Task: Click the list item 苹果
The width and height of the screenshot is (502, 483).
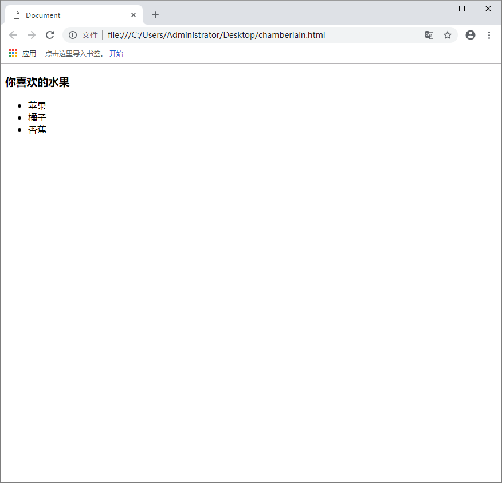Action: pos(37,105)
